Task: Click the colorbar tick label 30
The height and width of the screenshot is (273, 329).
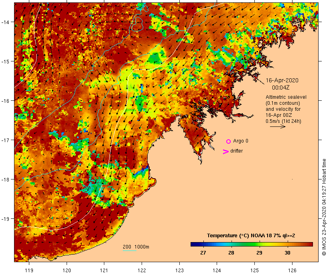Action: click(287, 253)
